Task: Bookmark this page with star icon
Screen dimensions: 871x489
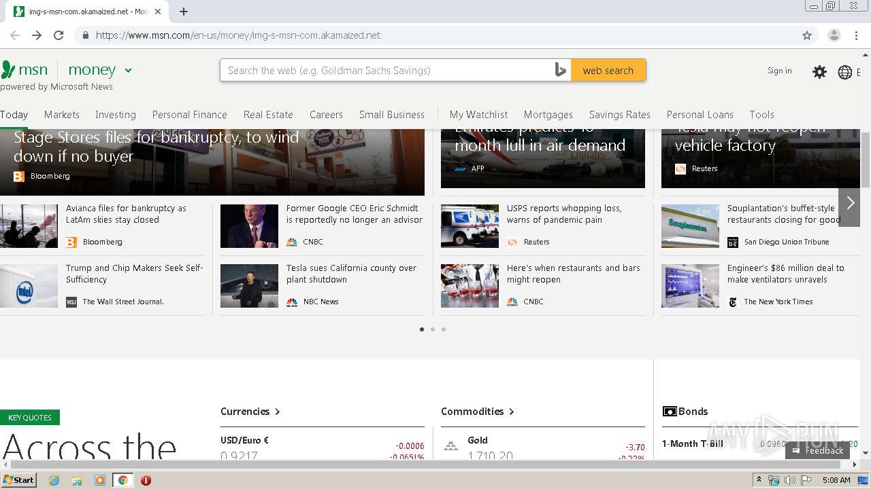Action: coord(807,35)
